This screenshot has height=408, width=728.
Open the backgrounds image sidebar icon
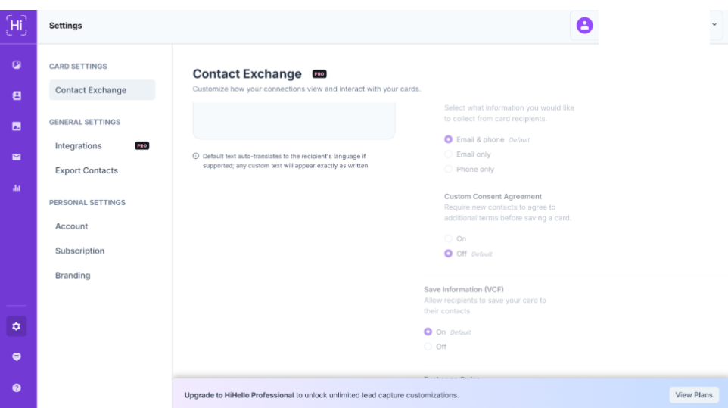point(17,126)
